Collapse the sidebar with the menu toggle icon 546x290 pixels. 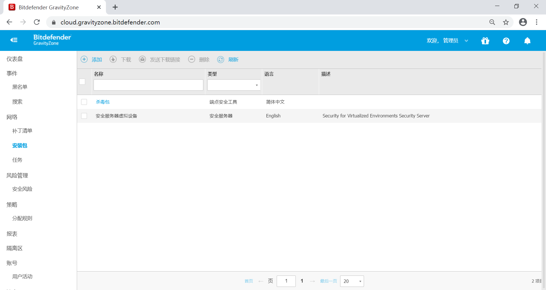[14, 40]
